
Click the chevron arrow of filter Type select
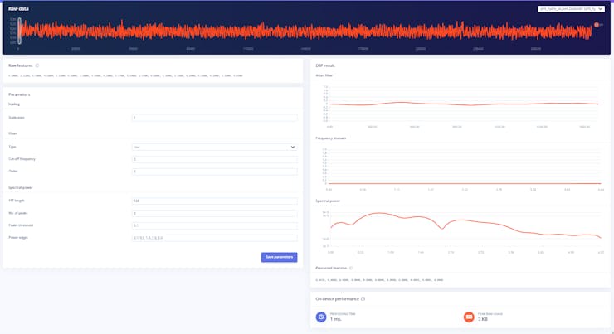293,147
